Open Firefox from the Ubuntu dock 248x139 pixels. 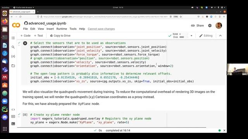point(5,21)
